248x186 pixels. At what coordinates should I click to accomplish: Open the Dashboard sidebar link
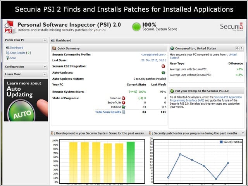click(16, 48)
